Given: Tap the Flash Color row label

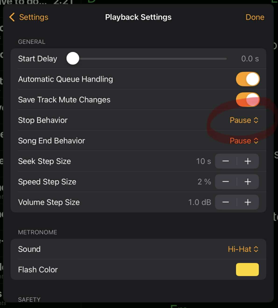Looking at the screenshot, I should [x=38, y=269].
